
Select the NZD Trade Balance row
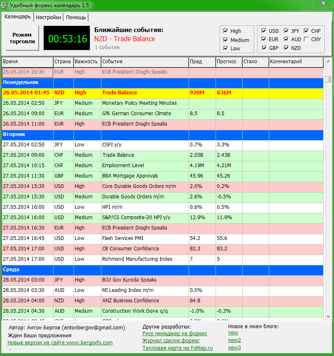click(x=120, y=93)
